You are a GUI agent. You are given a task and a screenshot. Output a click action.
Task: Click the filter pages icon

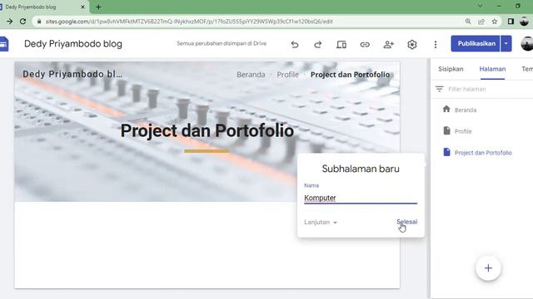coord(439,89)
